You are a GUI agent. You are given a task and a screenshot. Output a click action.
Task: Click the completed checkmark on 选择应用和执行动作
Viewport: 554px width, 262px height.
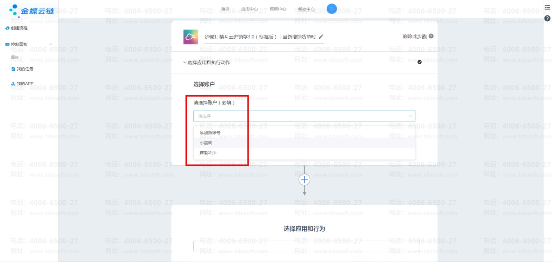pos(419,62)
